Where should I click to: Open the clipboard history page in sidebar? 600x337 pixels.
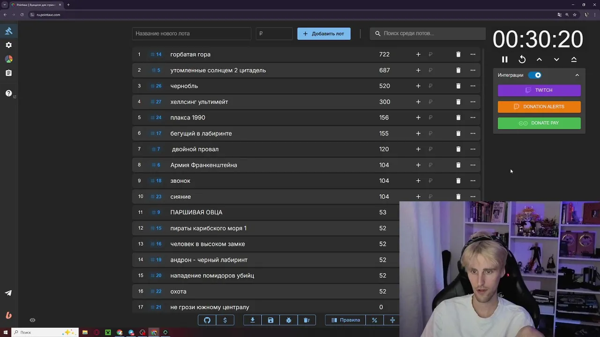(x=8, y=73)
